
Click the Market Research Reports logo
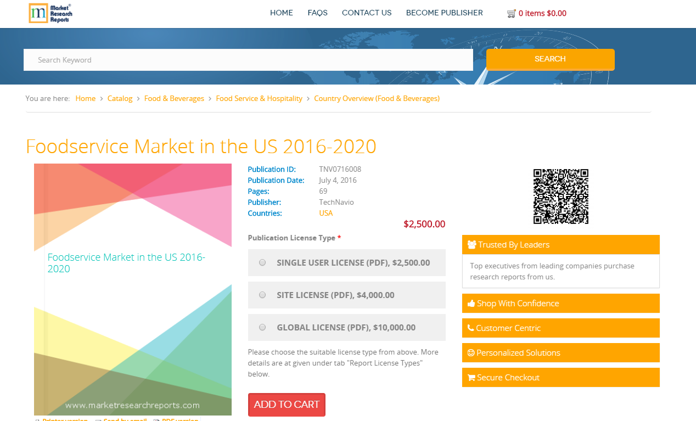tap(50, 13)
